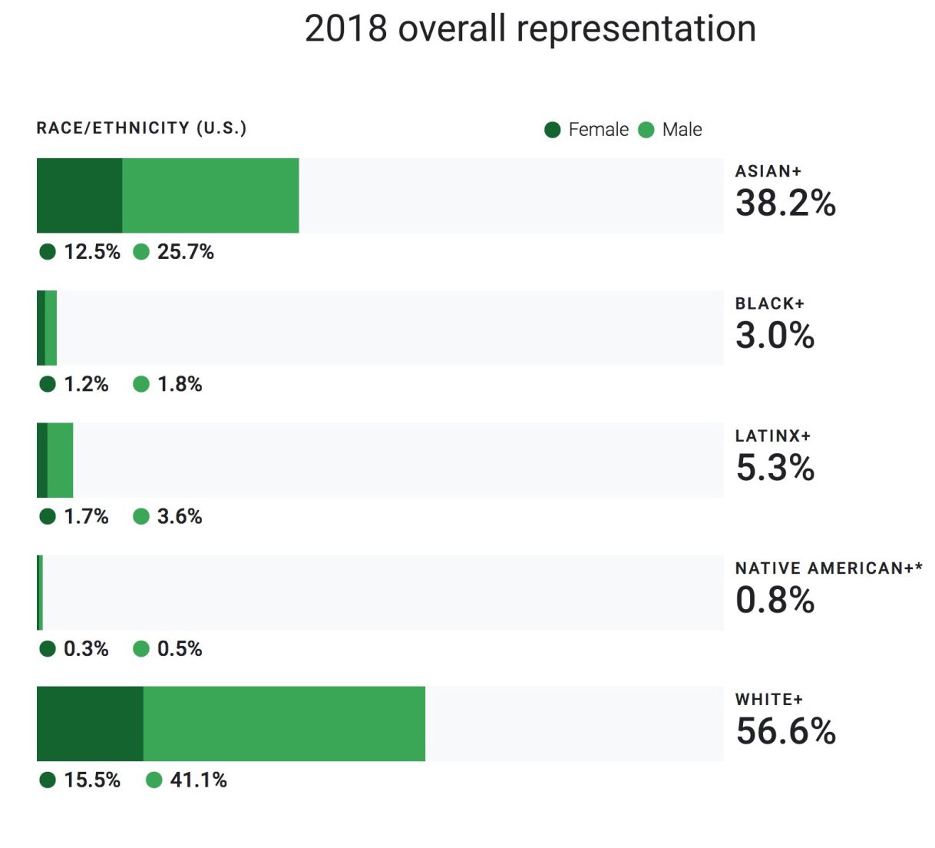This screenshot has height=848, width=935.
Task: Click the White+ male light green bar segment
Action: coord(284,724)
